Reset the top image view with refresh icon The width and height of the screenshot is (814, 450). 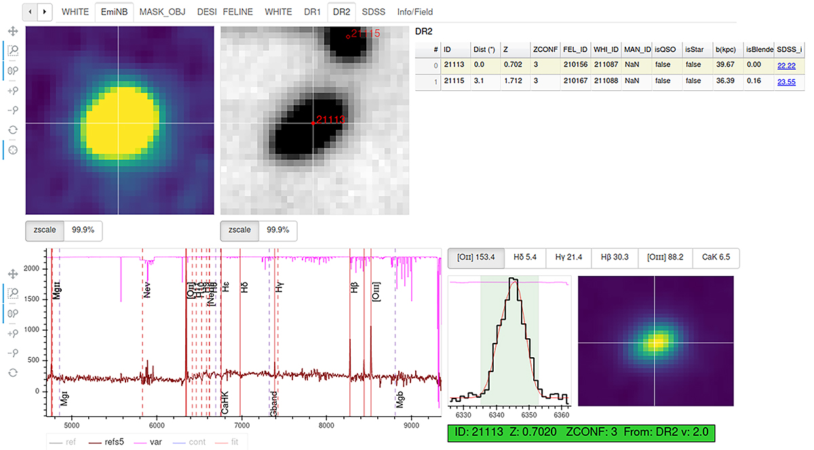pyautogui.click(x=12, y=129)
